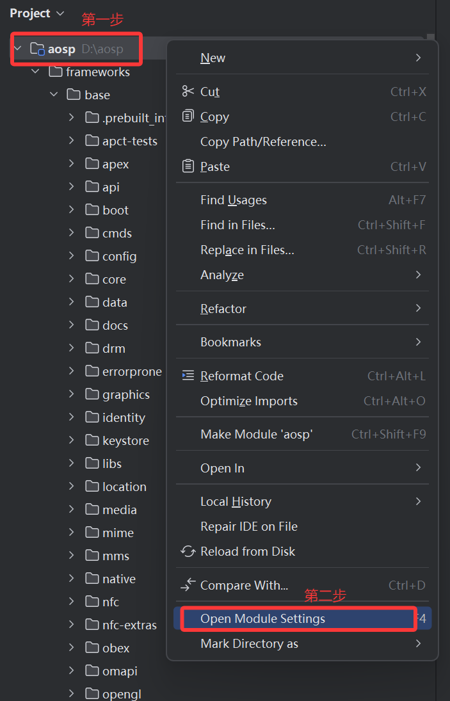Open the Mark Directory as submenu
450x701 pixels.
303,644
